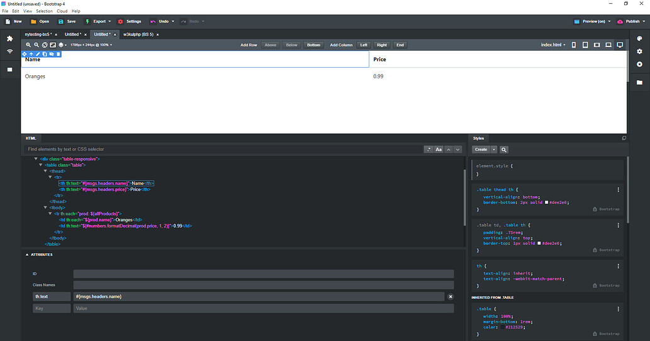Click the #212529 color swatch

(x=502, y=327)
